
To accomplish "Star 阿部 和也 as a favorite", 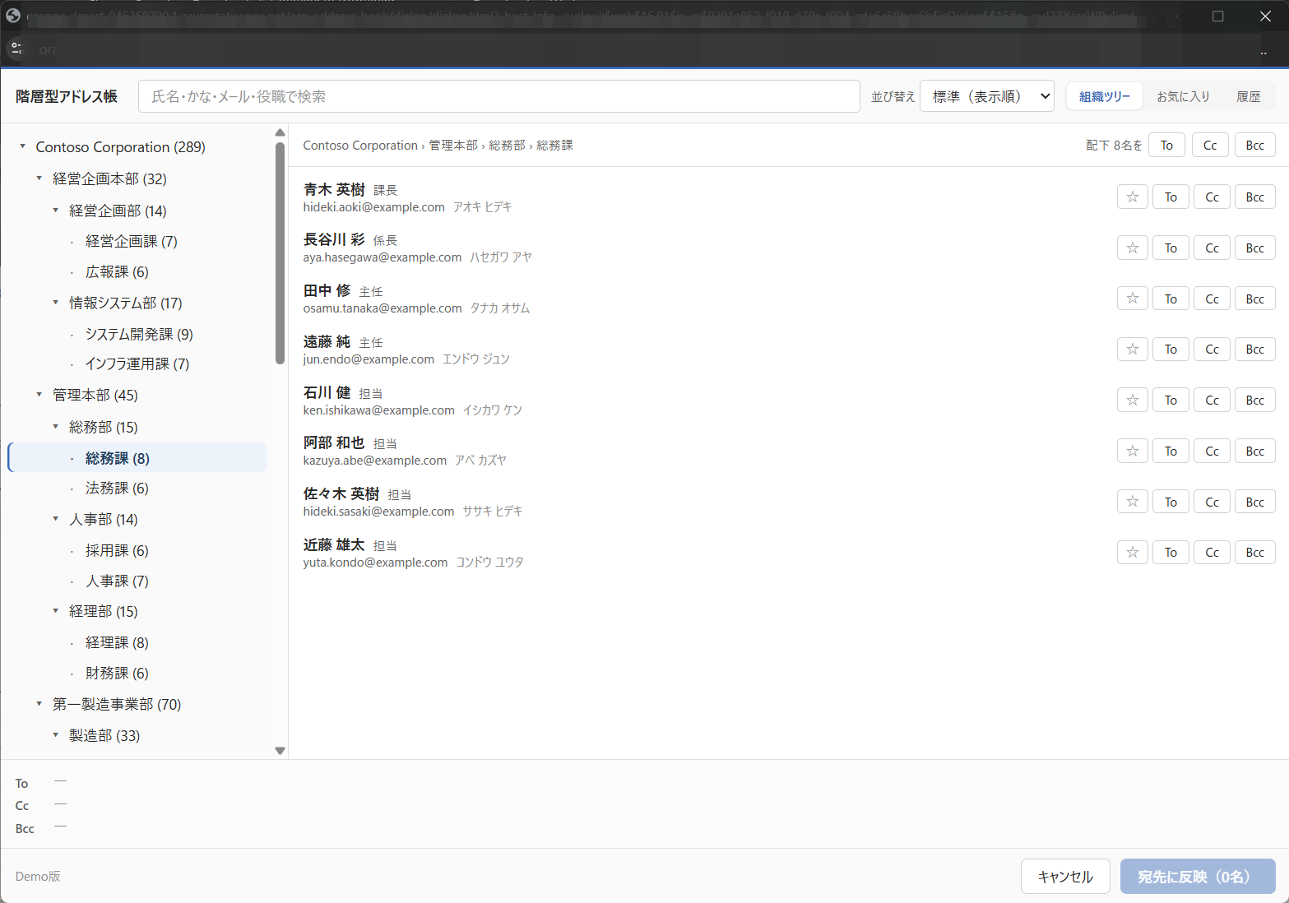I will point(1132,451).
